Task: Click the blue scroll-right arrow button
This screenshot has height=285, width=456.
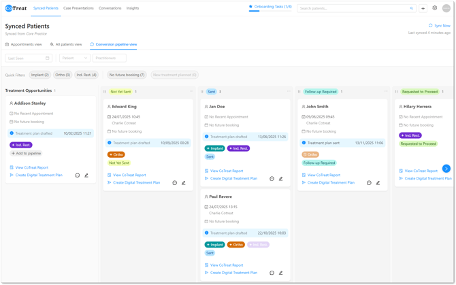Action: [446, 169]
